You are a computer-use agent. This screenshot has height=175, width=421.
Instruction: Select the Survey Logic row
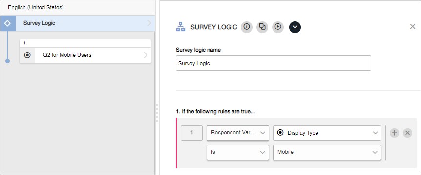tap(77, 23)
